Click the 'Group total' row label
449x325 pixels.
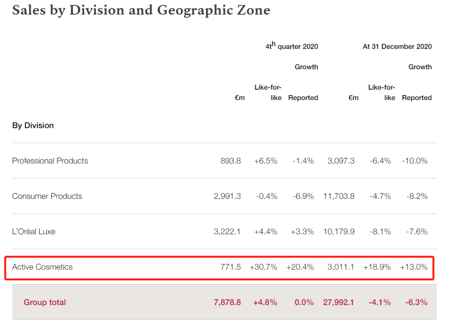point(44,302)
